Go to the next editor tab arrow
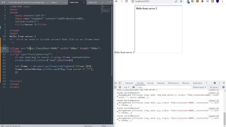Image resolution: width=226 pixels, height=127 pixels. coord(4,2)
